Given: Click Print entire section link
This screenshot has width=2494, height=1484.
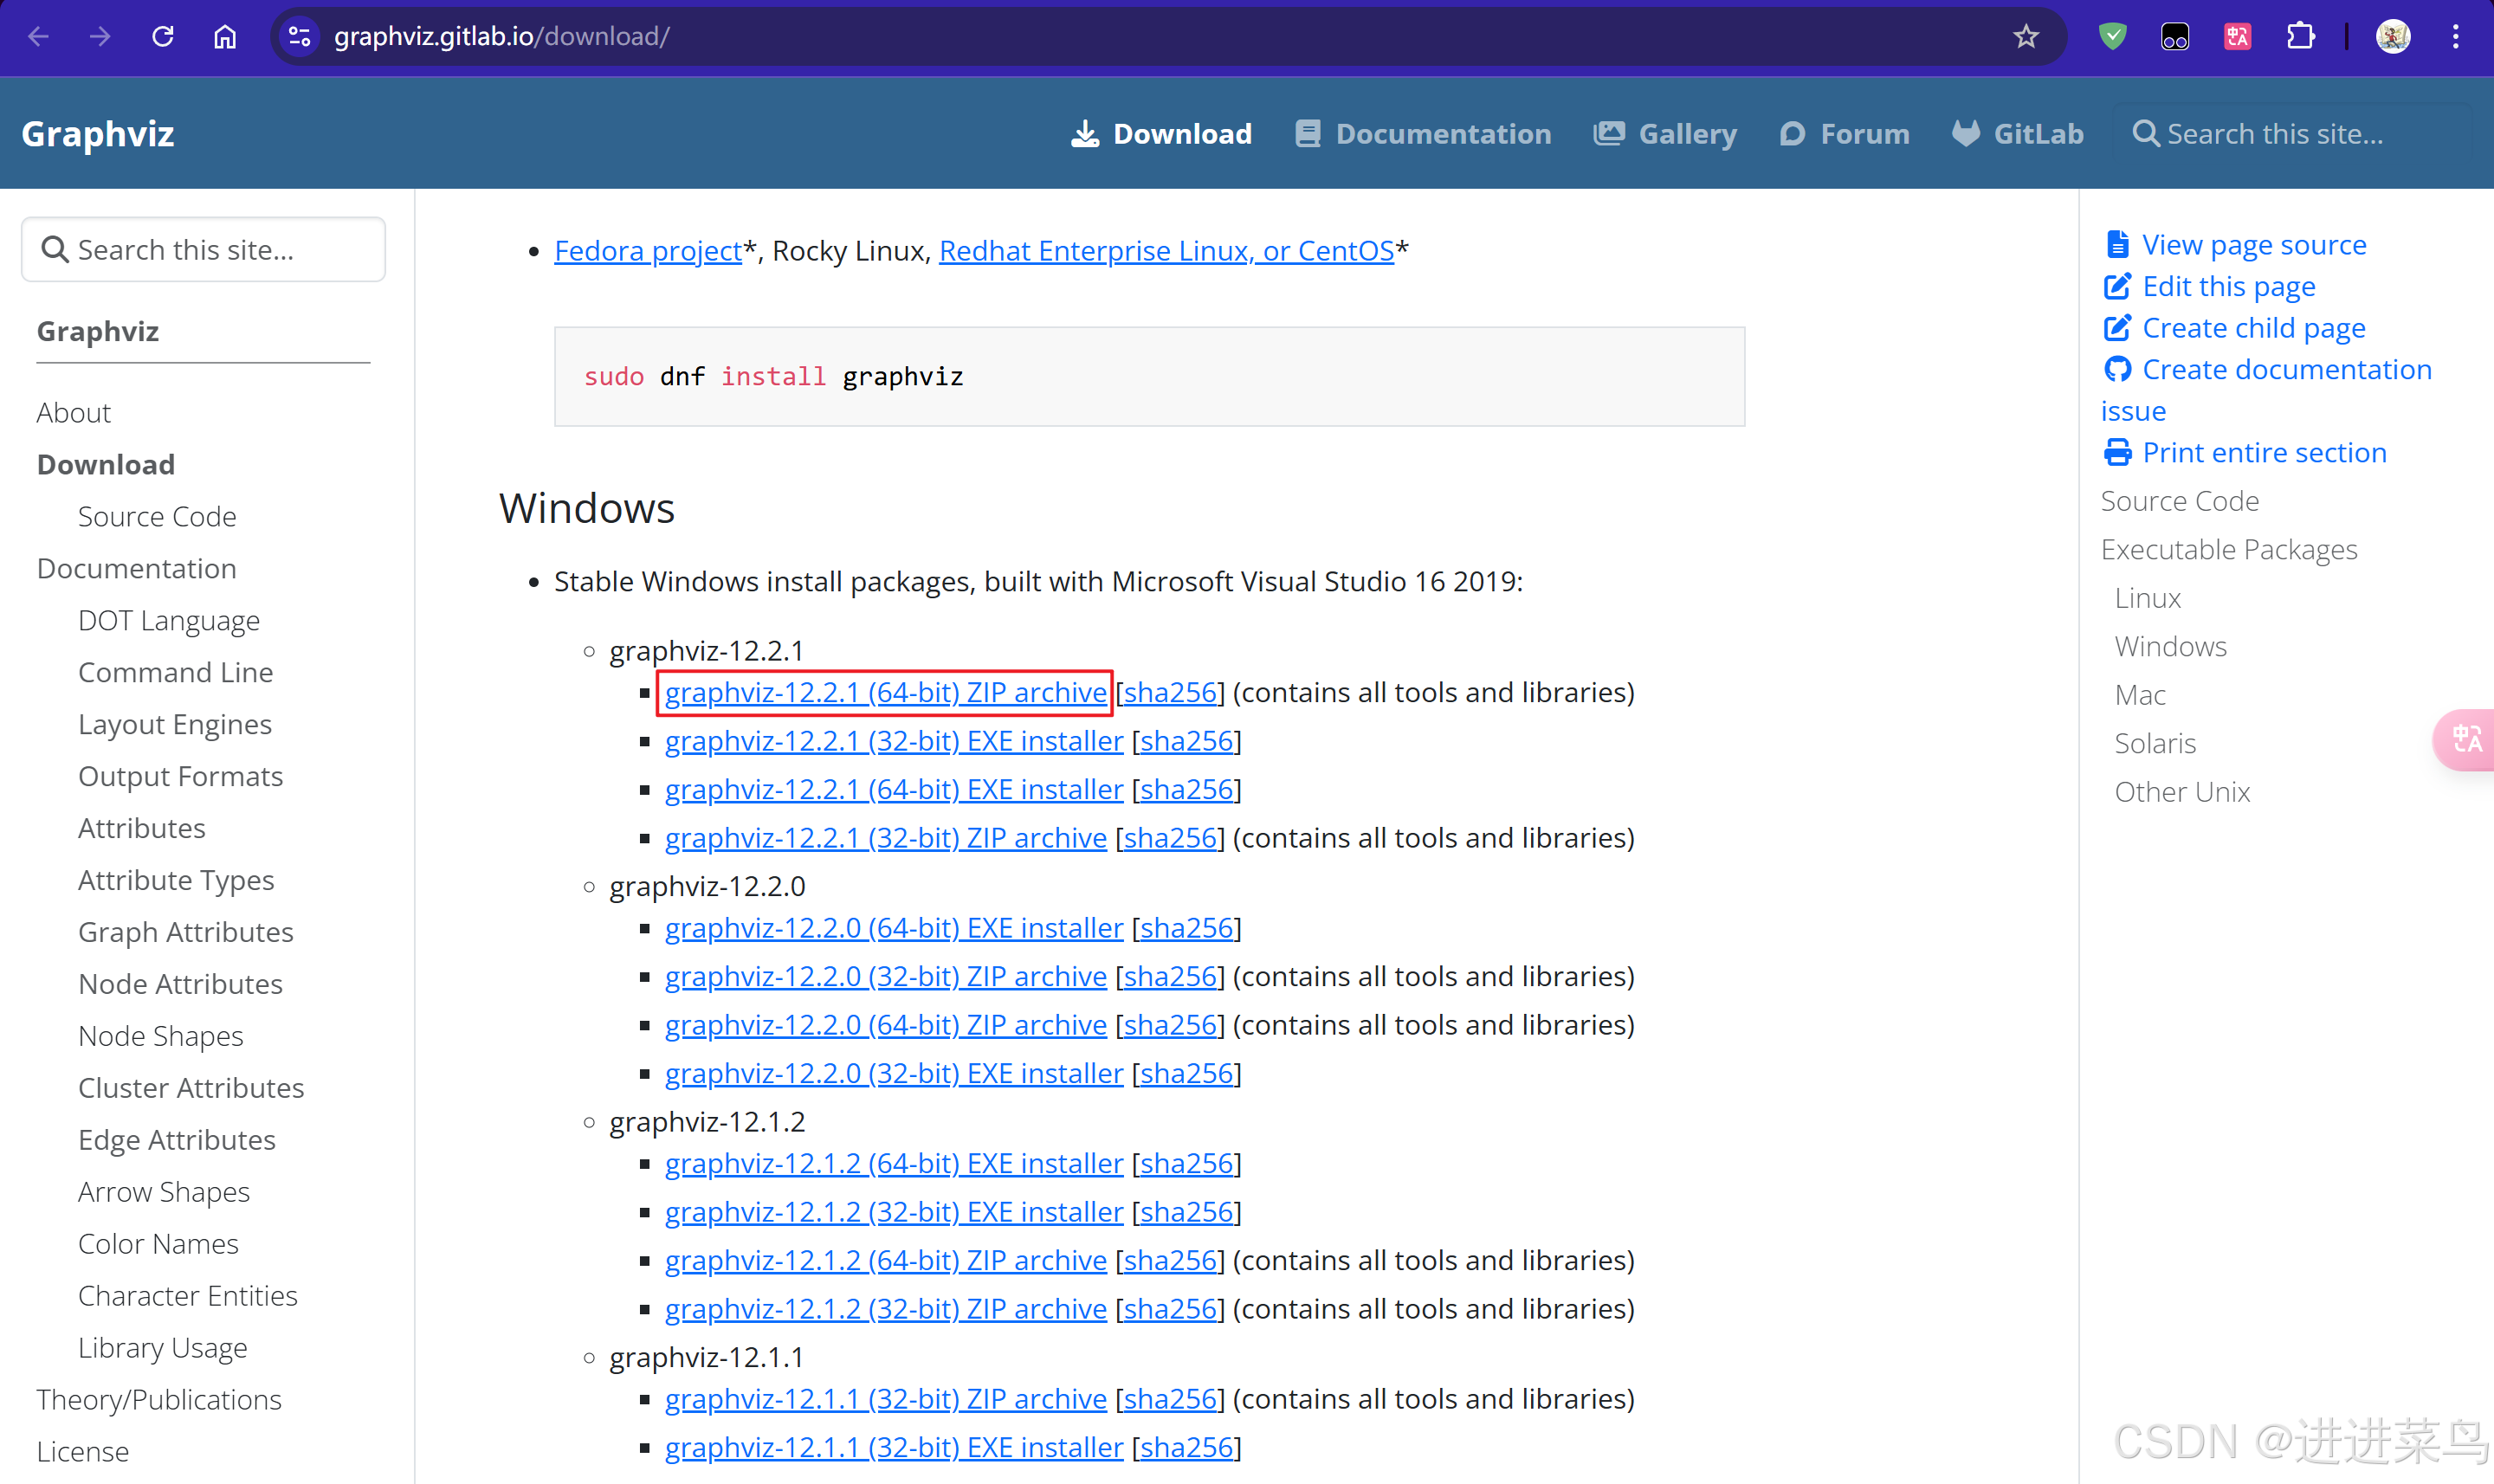Looking at the screenshot, I should pos(2263,453).
